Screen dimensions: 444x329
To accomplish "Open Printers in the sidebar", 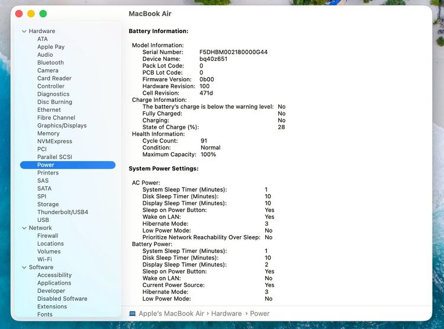I will (48, 173).
